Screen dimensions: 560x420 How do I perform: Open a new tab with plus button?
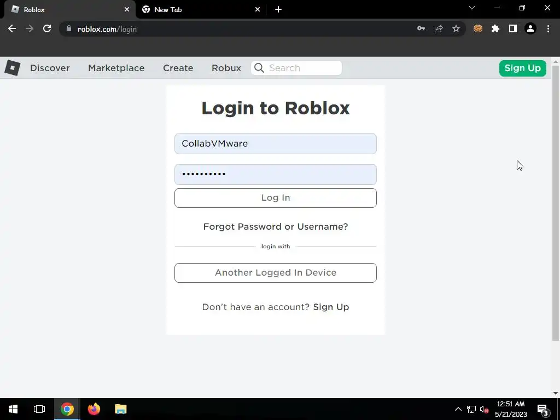(x=278, y=10)
